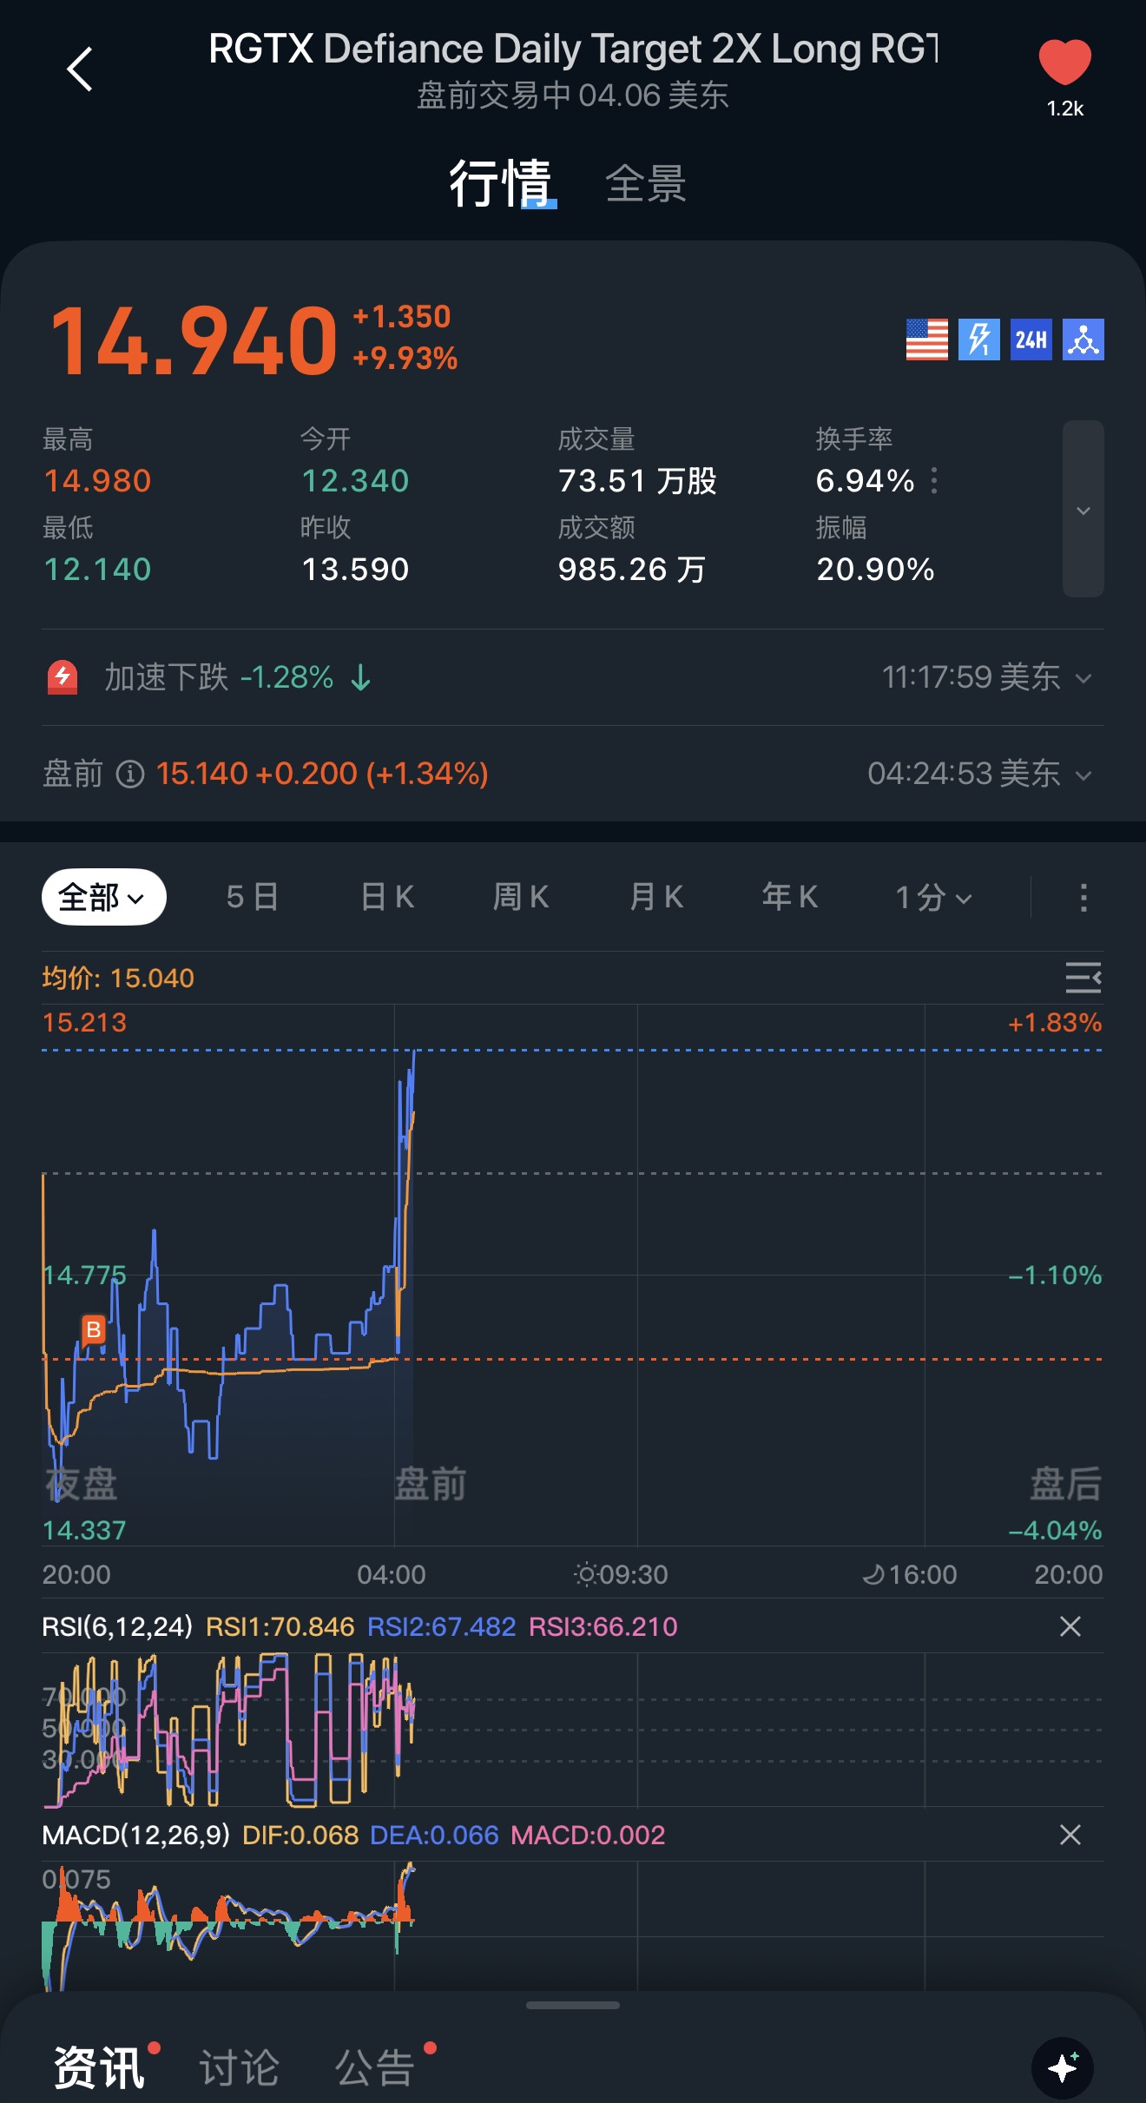The height and width of the screenshot is (2103, 1146).
Task: Tap the blue network structure icon
Action: (x=1083, y=340)
